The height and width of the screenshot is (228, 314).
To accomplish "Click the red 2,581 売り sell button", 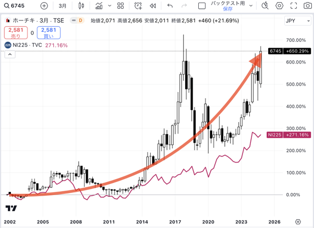I will point(15,33).
